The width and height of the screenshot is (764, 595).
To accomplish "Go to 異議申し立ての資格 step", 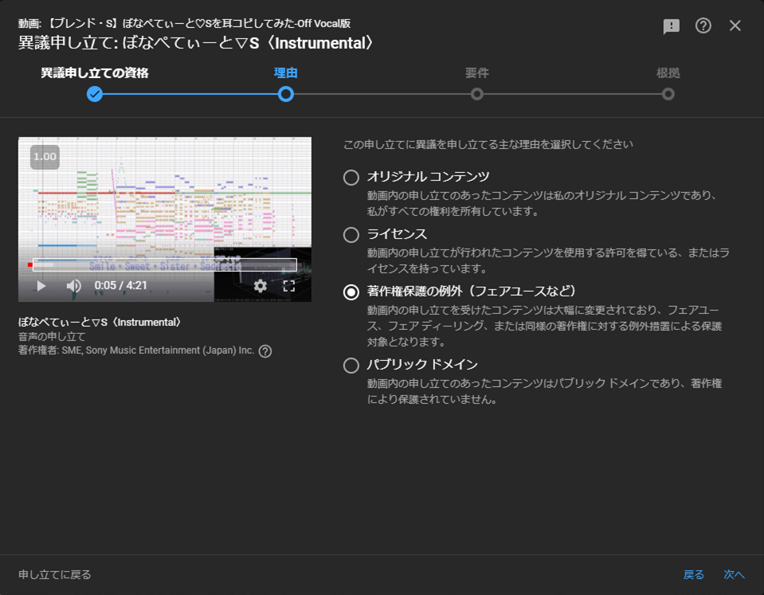I will coord(95,73).
